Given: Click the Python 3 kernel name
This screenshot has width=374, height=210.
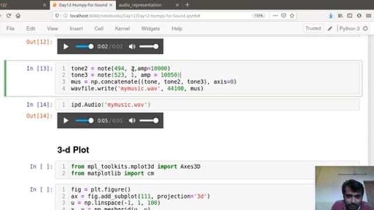Looking at the screenshot, I should [349, 29].
